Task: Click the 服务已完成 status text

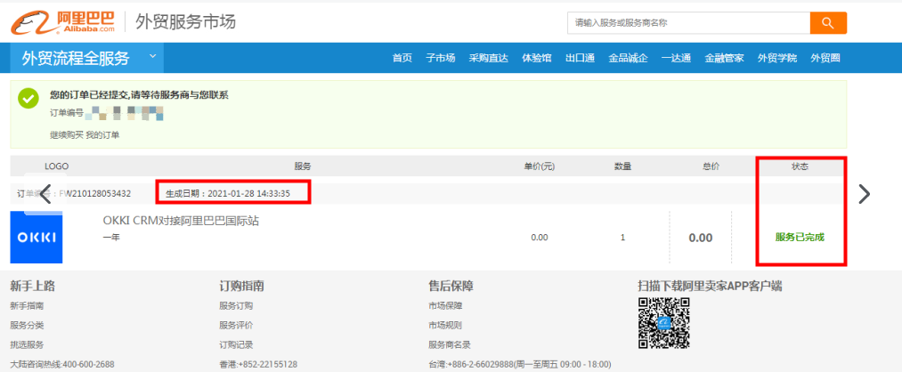Action: tap(800, 238)
